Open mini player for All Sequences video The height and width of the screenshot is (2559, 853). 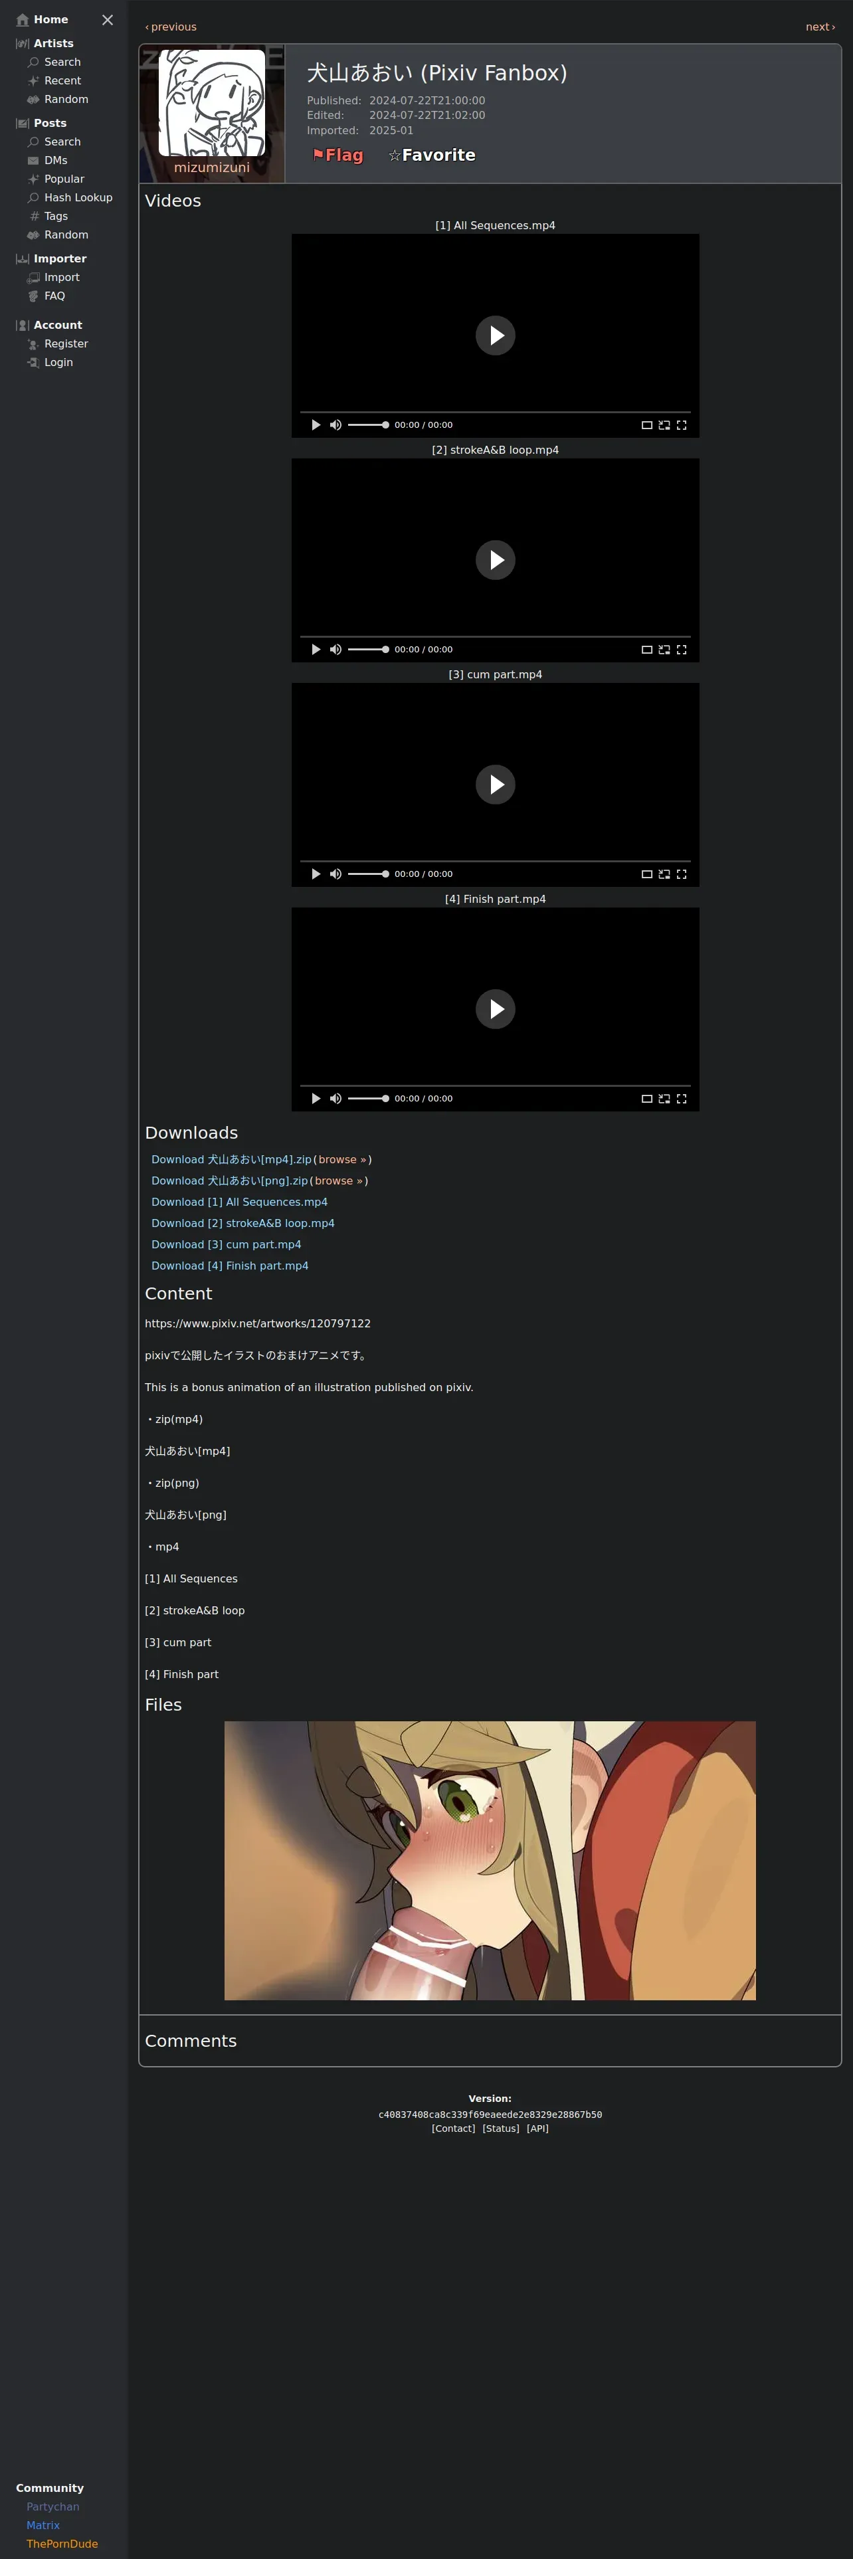(x=664, y=425)
